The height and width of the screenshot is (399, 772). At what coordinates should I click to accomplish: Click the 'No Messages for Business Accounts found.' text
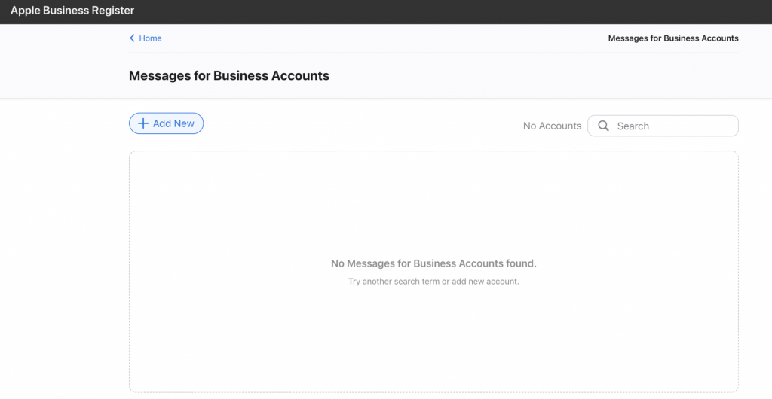(x=433, y=263)
